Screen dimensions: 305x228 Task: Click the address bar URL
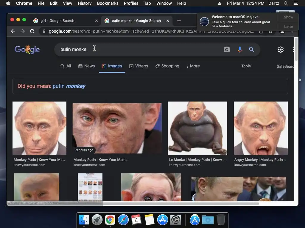pos(151,31)
